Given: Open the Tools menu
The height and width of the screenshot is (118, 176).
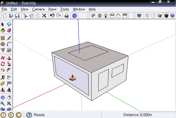Looking at the screenshot, I should pos(65,9).
